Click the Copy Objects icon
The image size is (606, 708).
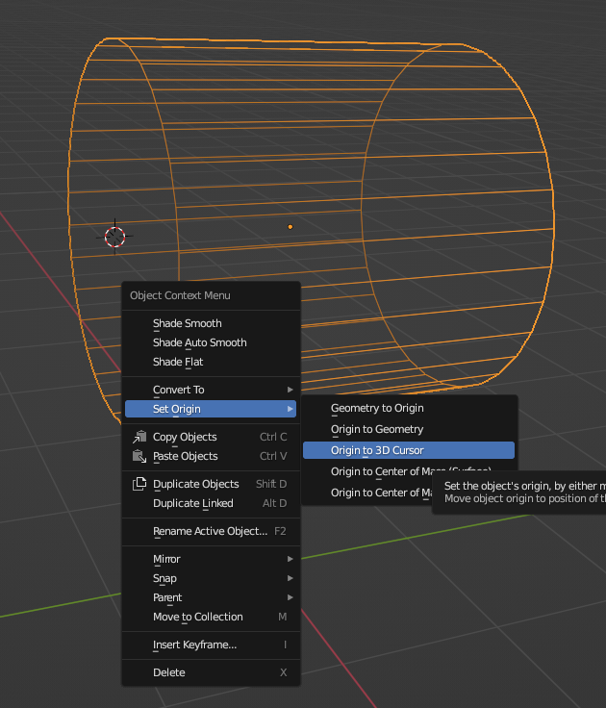pyautogui.click(x=139, y=437)
